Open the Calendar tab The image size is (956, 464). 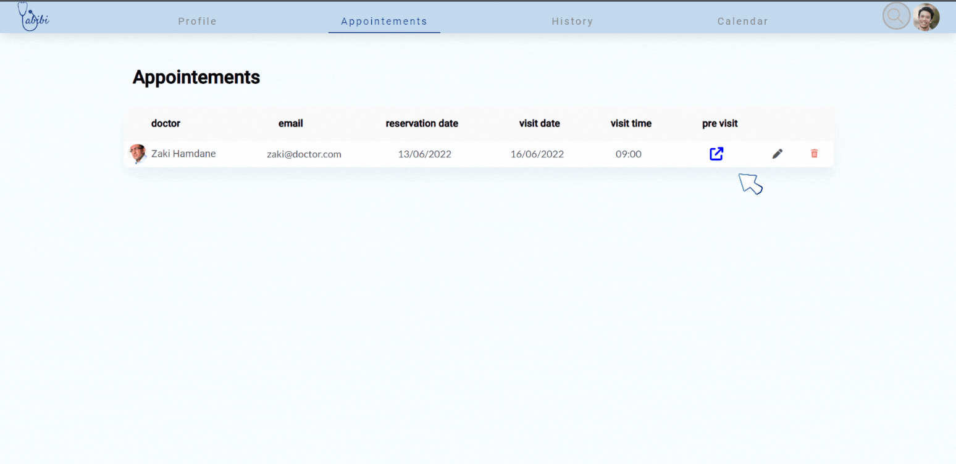742,21
